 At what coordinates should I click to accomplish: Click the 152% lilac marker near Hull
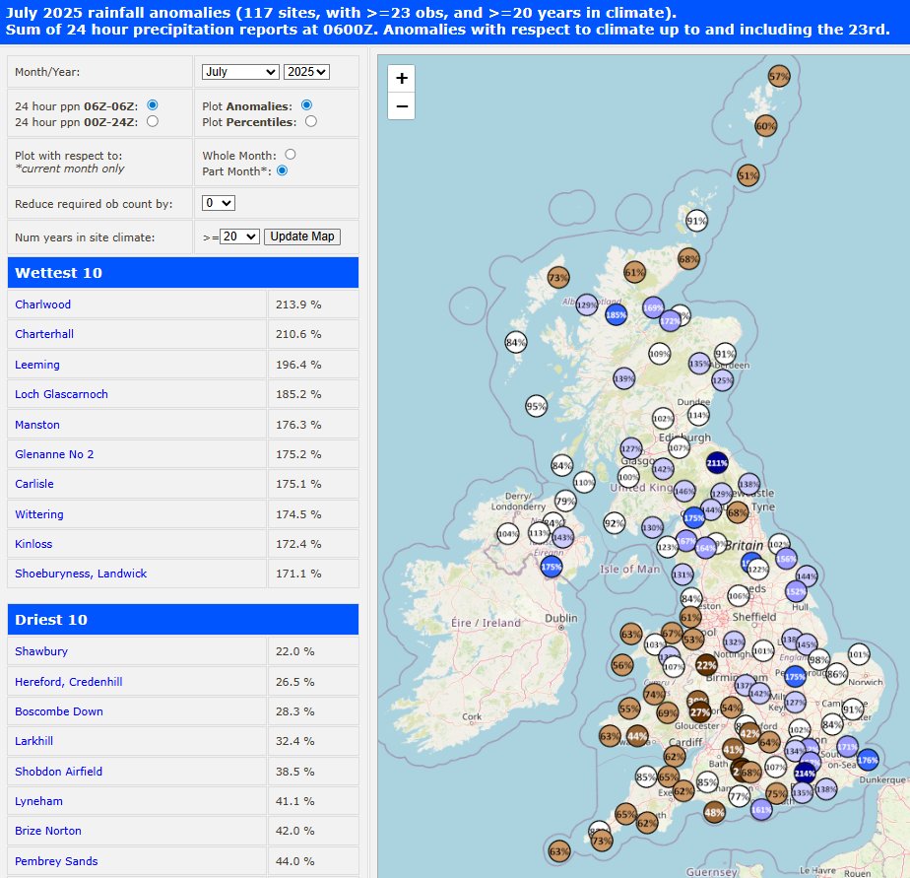click(795, 591)
